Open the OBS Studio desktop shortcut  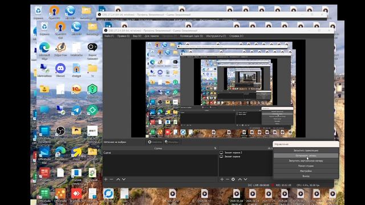point(60,133)
